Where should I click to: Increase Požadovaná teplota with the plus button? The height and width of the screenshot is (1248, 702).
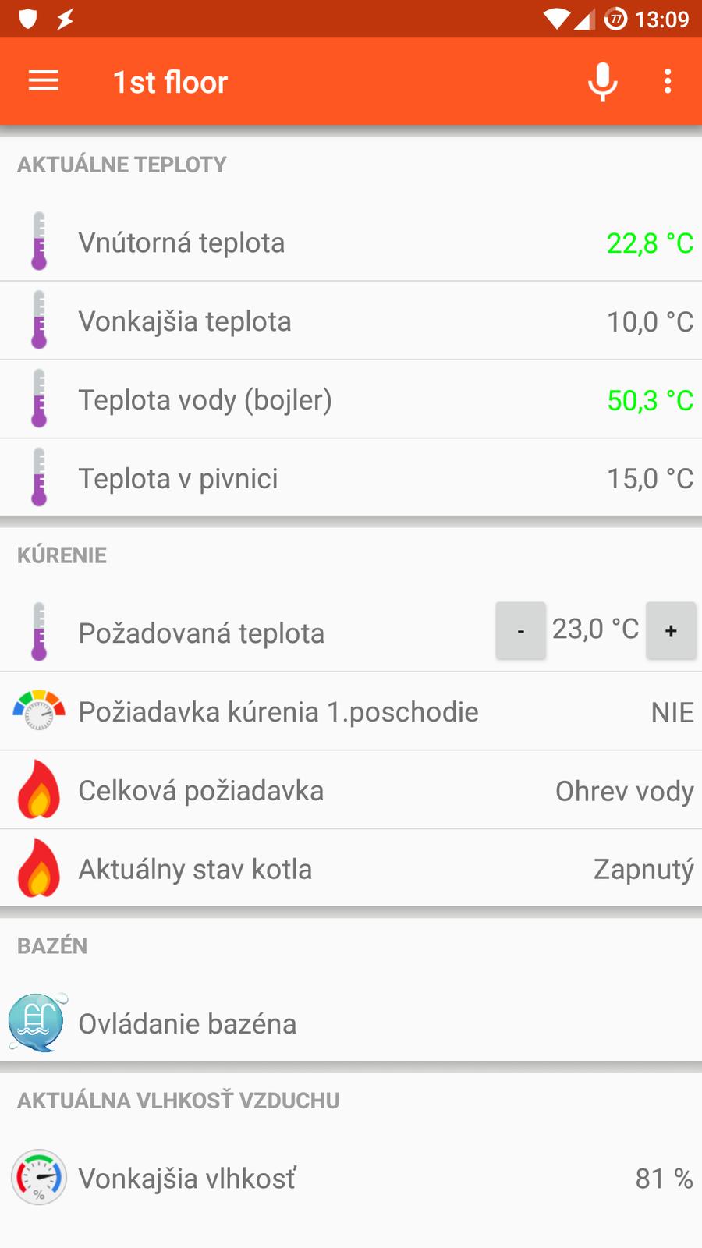pyautogui.click(x=671, y=630)
